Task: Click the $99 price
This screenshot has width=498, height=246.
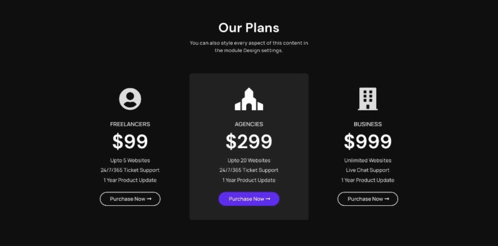Action: (x=130, y=141)
